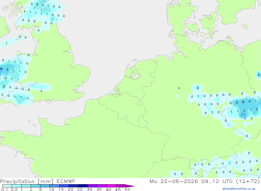This screenshot has width=261, height=191.
Task: Choose the 25–30 mm legend color swatch
Action: point(83,186)
